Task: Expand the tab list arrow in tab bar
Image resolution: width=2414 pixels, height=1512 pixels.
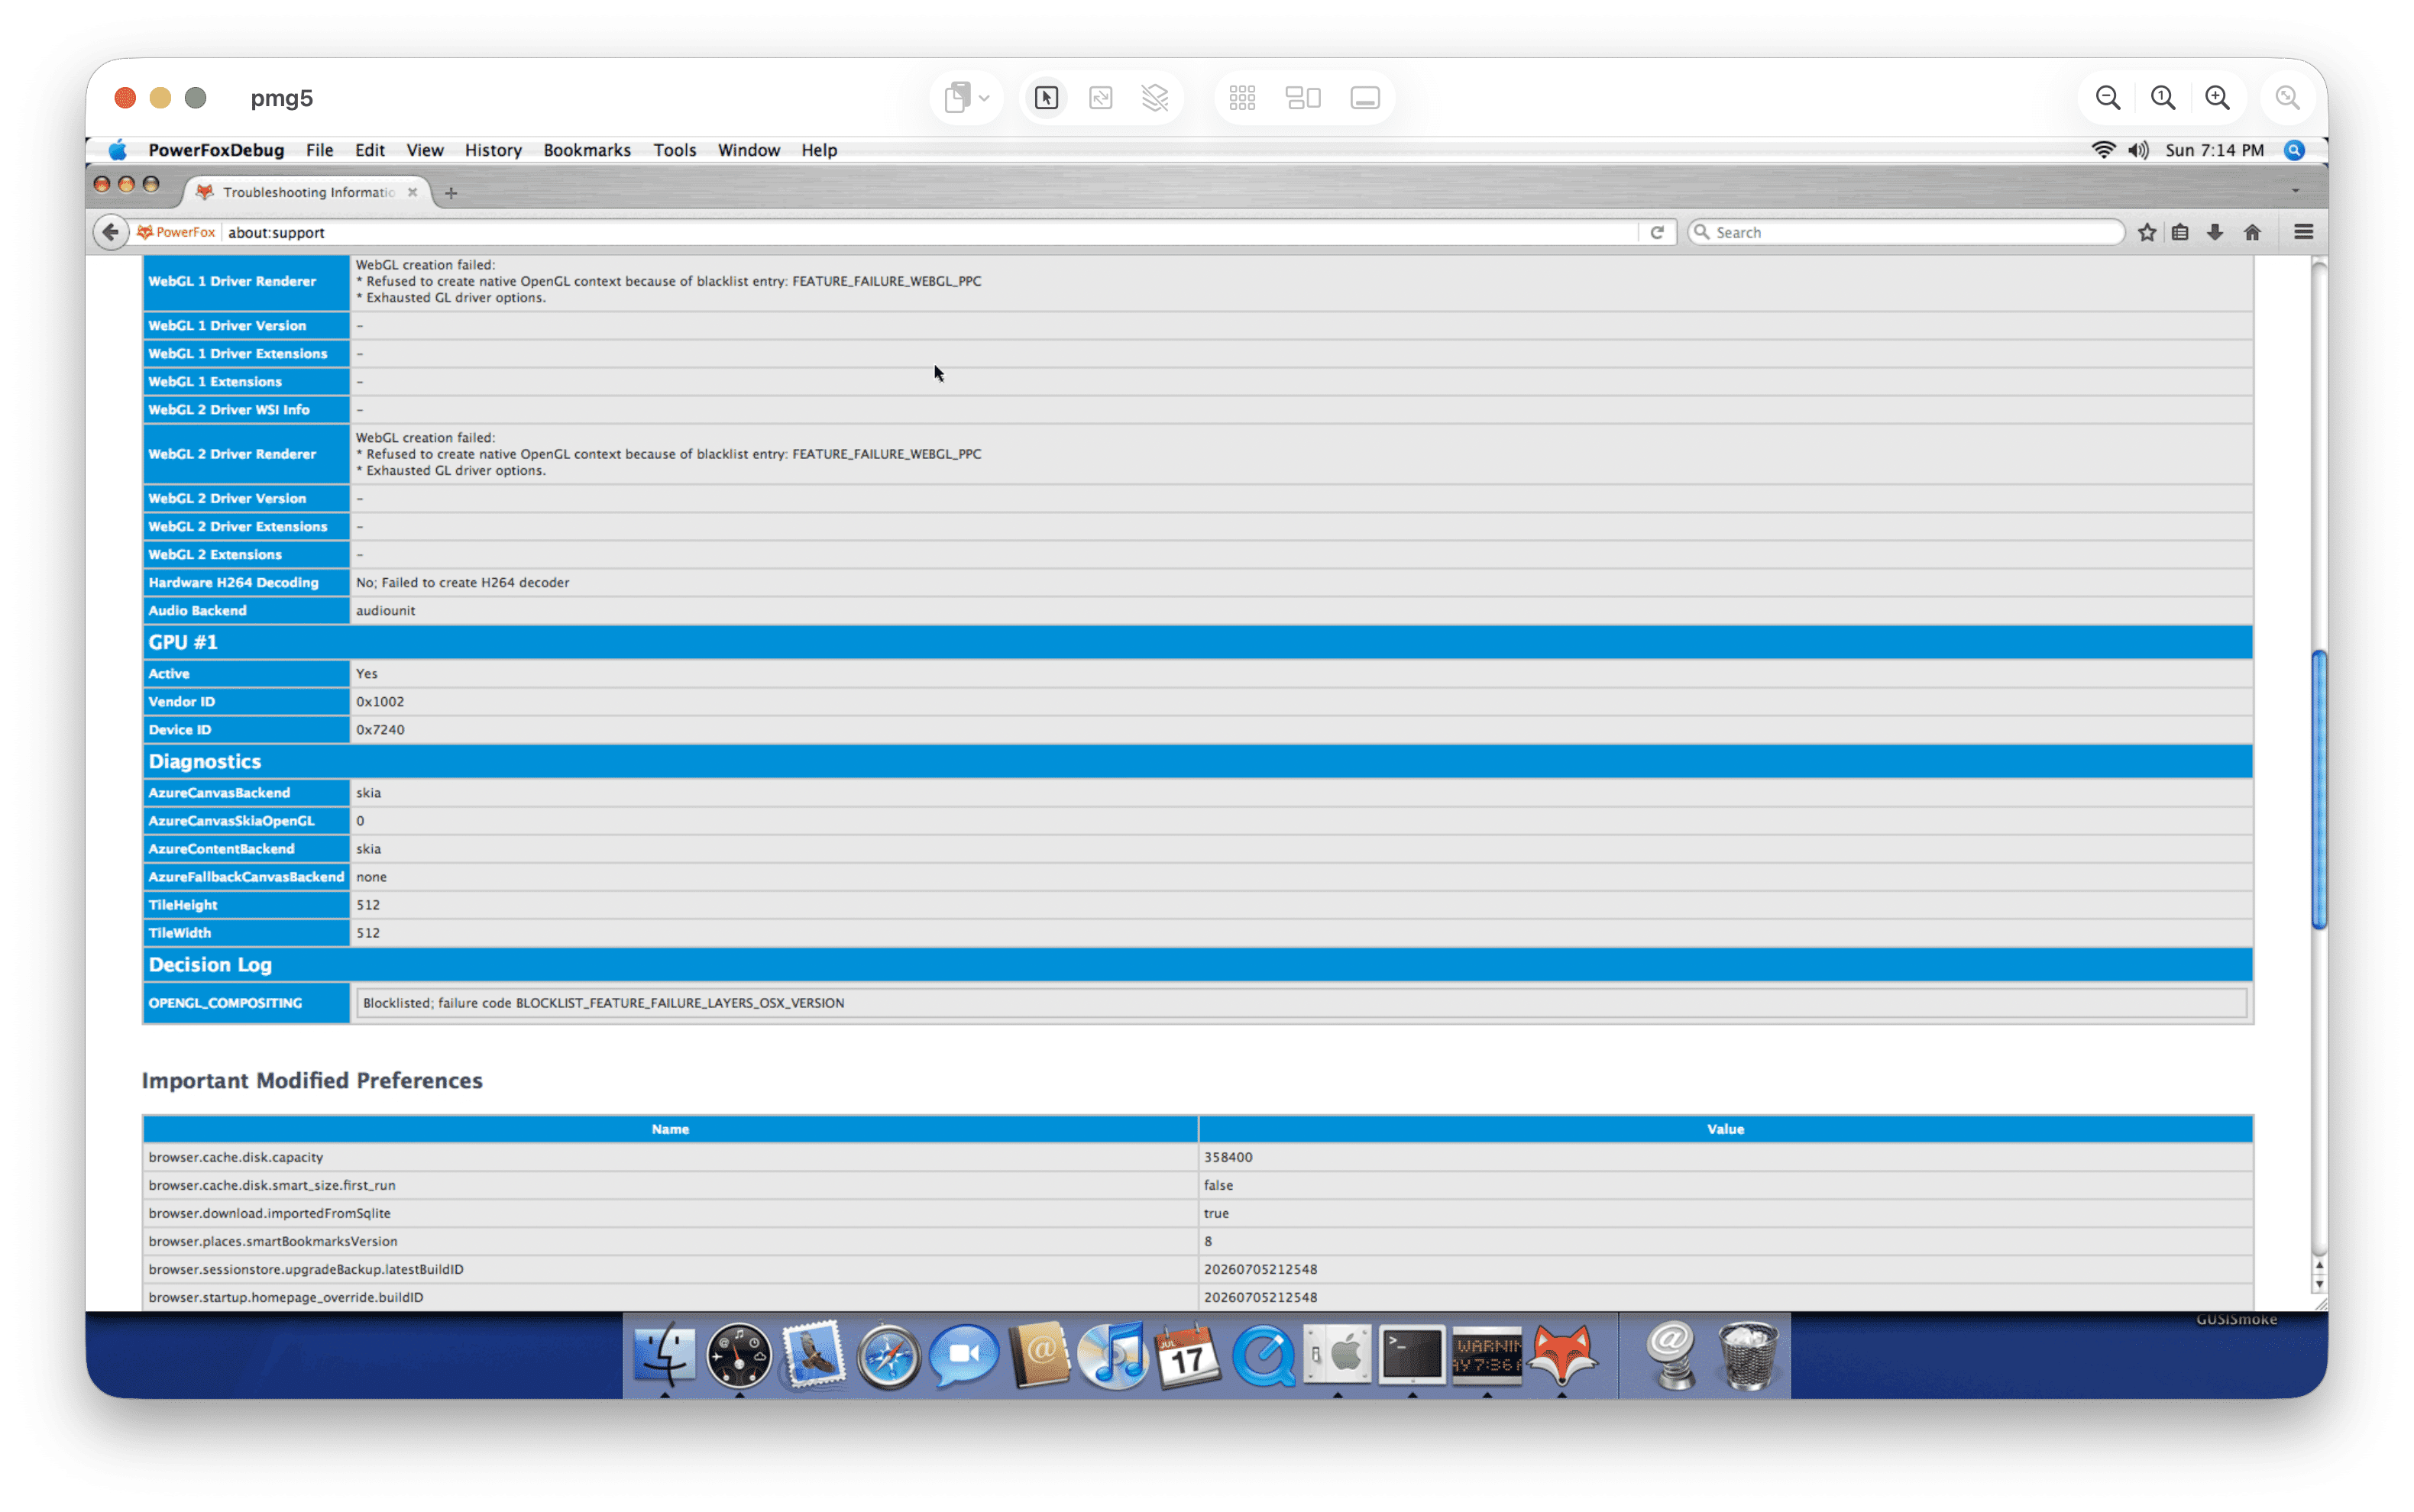Action: click(2296, 190)
